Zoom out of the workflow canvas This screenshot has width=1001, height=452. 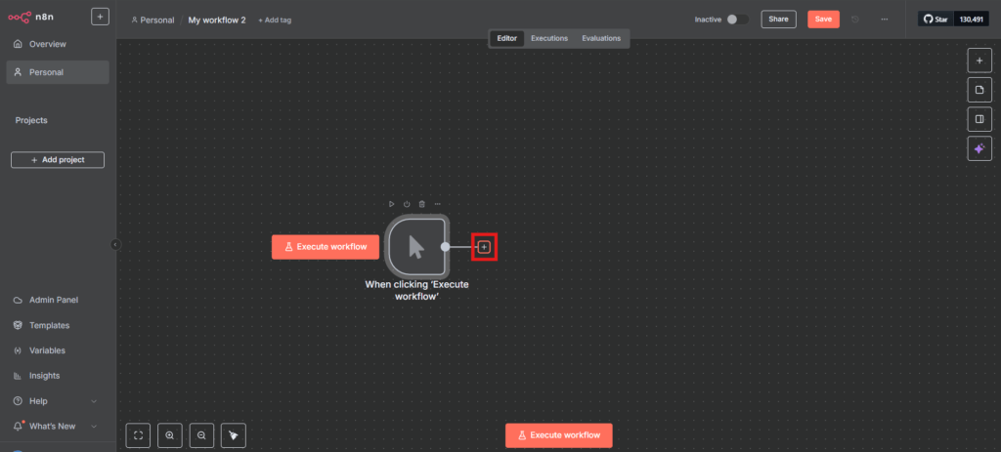click(x=201, y=435)
